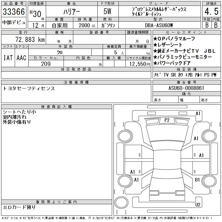Select lot number 33366
The height and width of the screenshot is (222, 222).
pyautogui.click(x=14, y=12)
